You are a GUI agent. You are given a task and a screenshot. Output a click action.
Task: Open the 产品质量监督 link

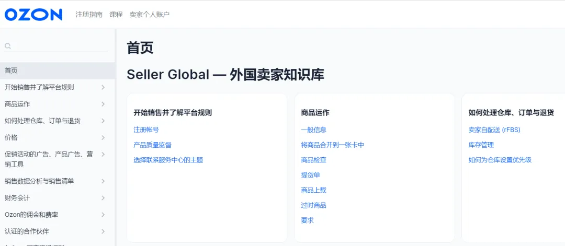pos(152,145)
